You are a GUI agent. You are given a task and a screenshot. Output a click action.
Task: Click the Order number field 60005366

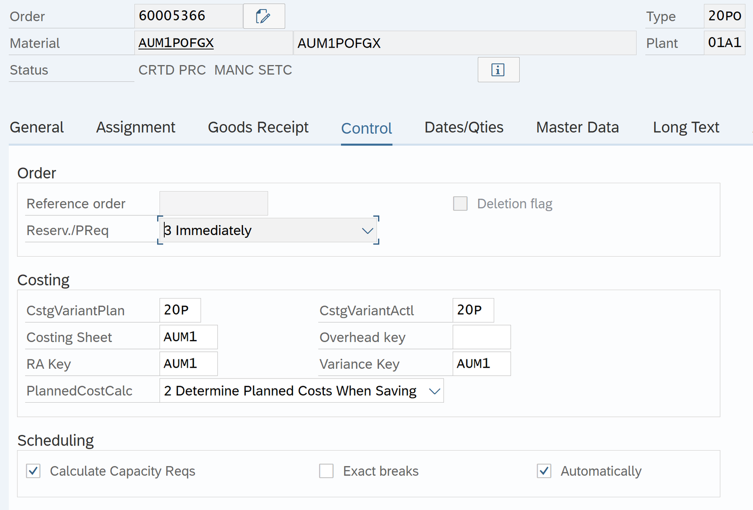coord(188,16)
